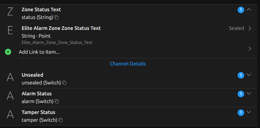Viewport: 260px width, 128px height.
Task: Collapse the Zone Status Text channel
Action: (249, 10)
